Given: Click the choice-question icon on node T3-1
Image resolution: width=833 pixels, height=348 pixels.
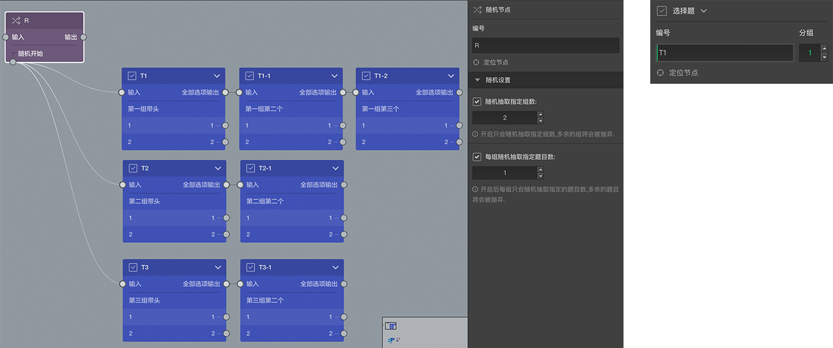Looking at the screenshot, I should point(250,267).
